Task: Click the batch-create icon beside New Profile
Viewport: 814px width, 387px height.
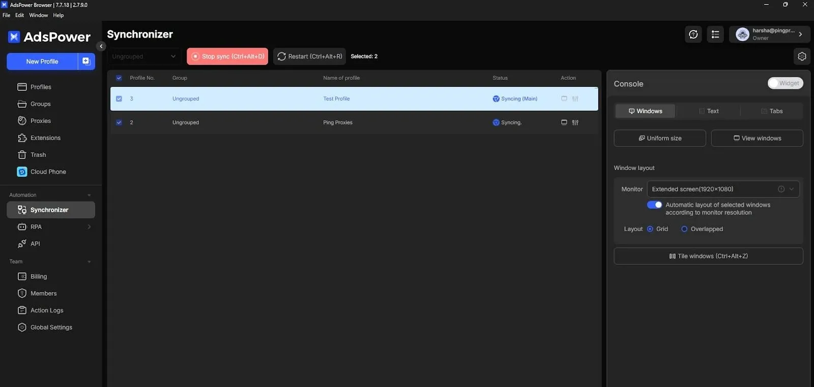Action: pos(86,61)
